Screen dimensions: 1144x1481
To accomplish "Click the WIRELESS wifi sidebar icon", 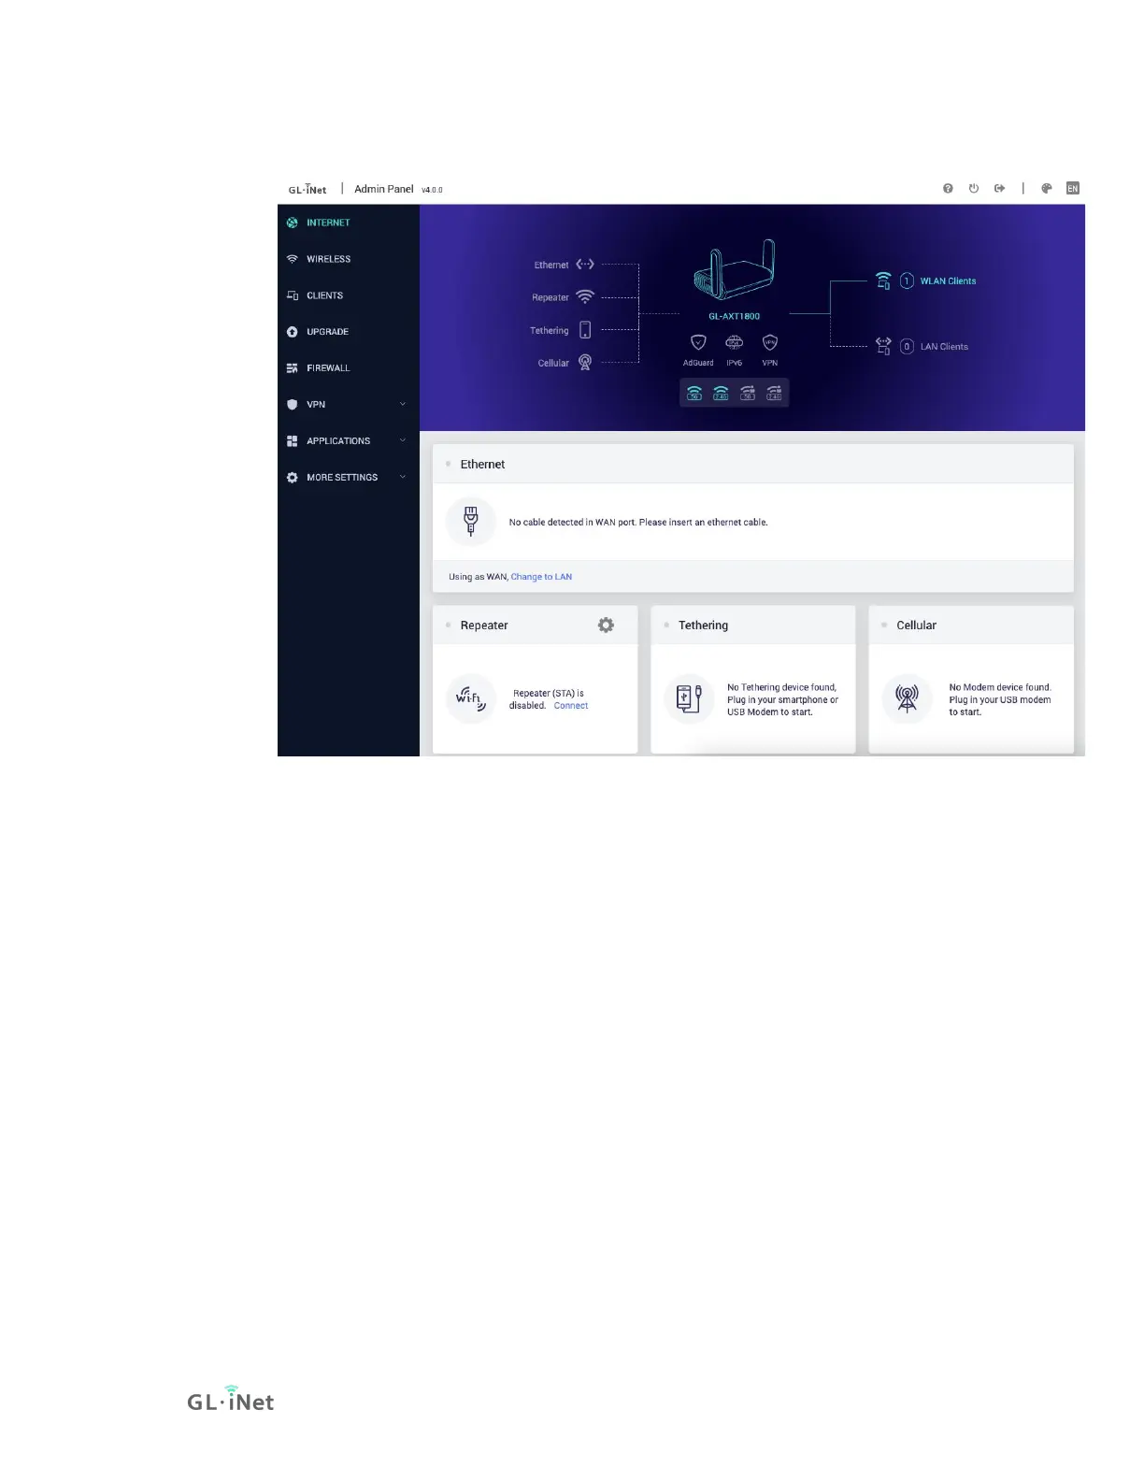I will tap(293, 259).
